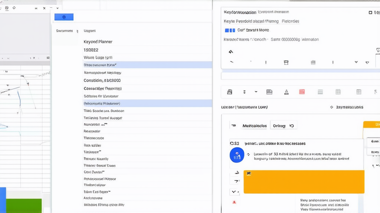
Task: Open the small caret dropdown beside the stepper
Action: (x=256, y=92)
